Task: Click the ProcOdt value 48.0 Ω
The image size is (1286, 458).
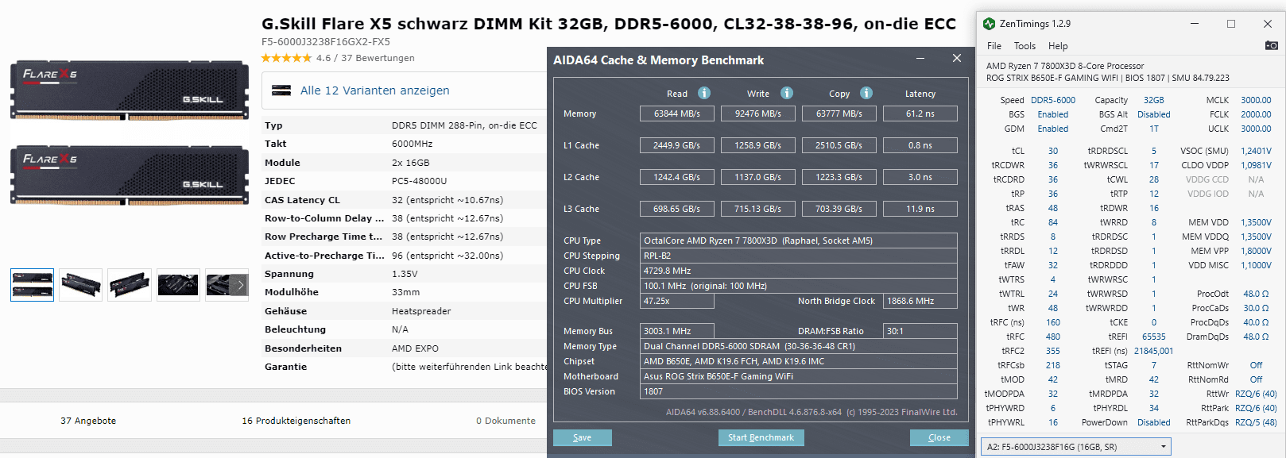Action: pos(1256,294)
